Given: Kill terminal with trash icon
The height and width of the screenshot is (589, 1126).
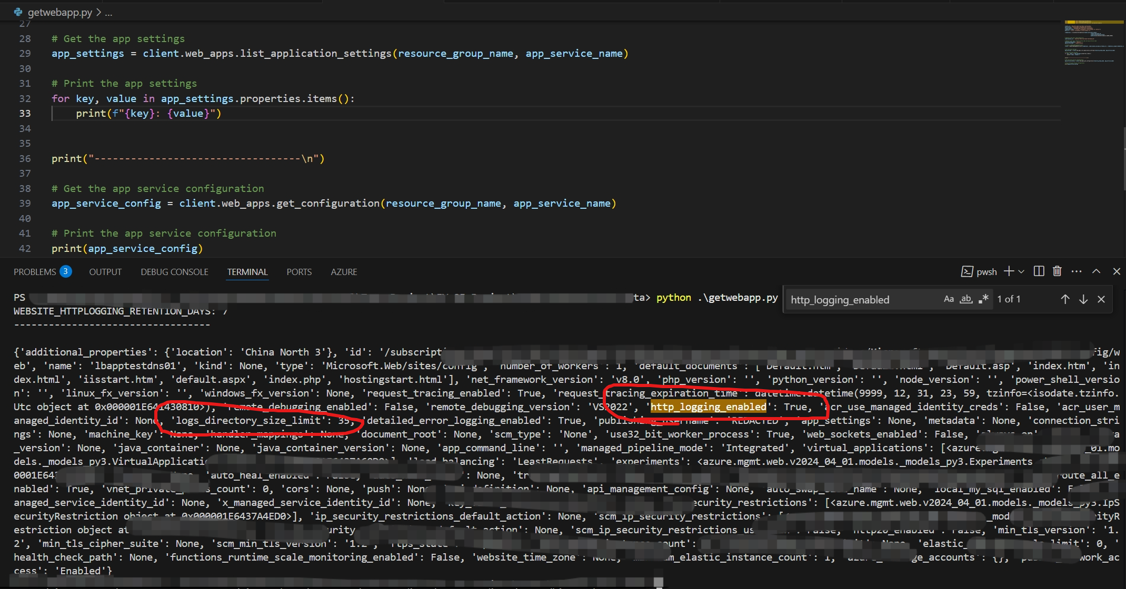Looking at the screenshot, I should tap(1057, 271).
